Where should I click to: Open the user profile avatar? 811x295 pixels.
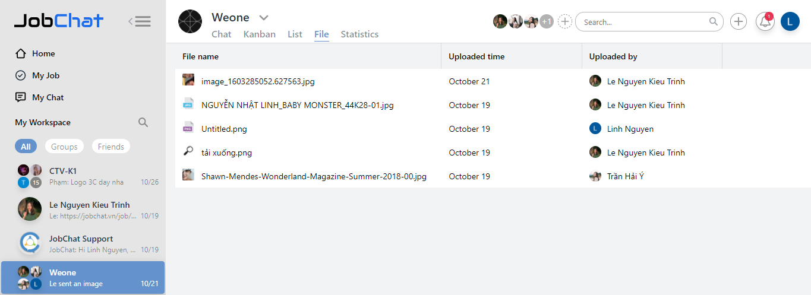tap(790, 22)
